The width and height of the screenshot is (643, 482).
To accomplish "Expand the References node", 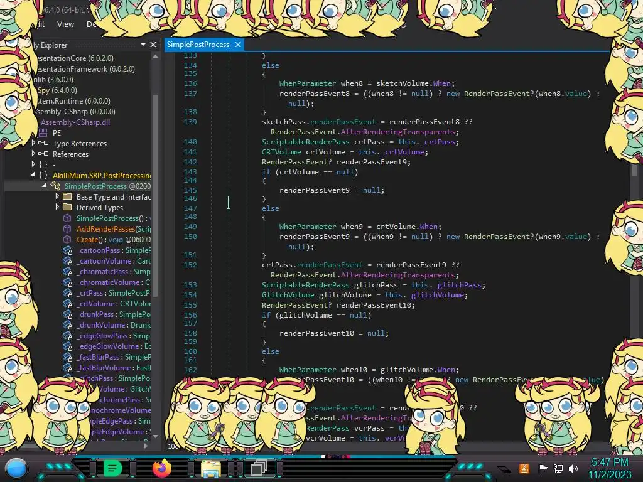I will tap(33, 153).
